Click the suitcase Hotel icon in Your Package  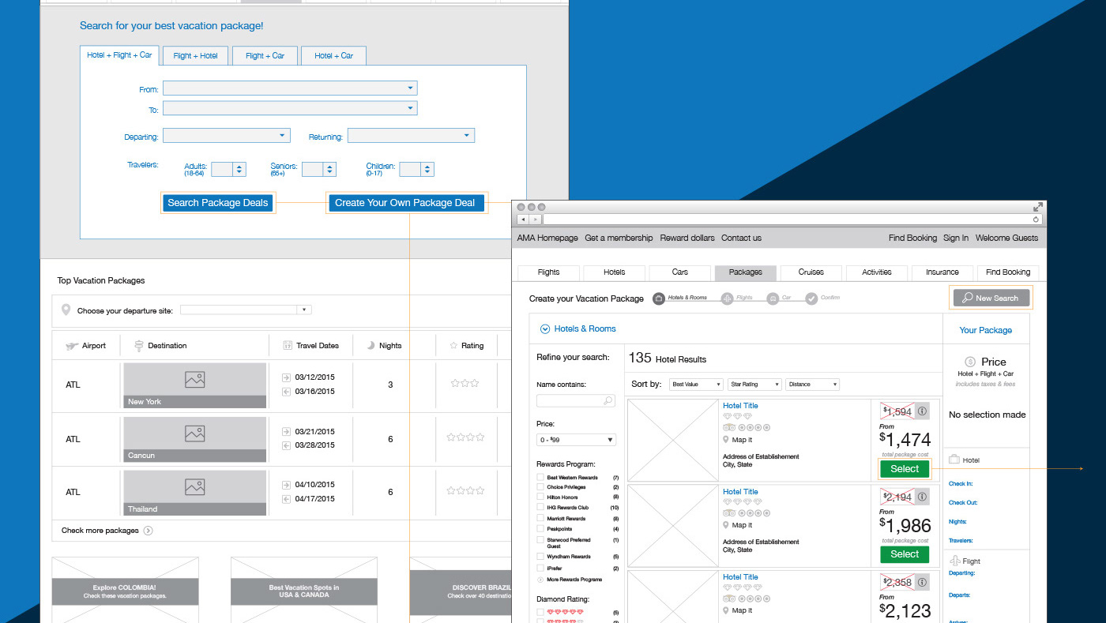pos(954,460)
